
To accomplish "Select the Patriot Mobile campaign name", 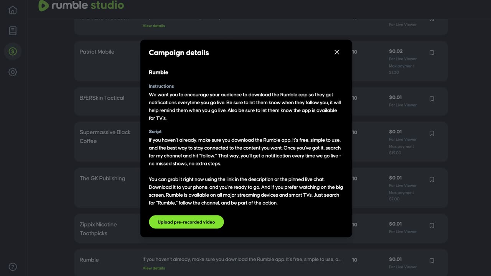I will tap(97, 52).
